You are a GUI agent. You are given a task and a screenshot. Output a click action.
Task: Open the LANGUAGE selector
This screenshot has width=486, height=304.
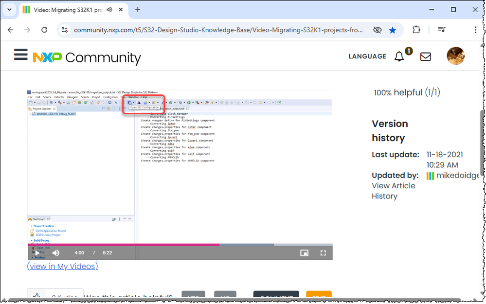367,56
